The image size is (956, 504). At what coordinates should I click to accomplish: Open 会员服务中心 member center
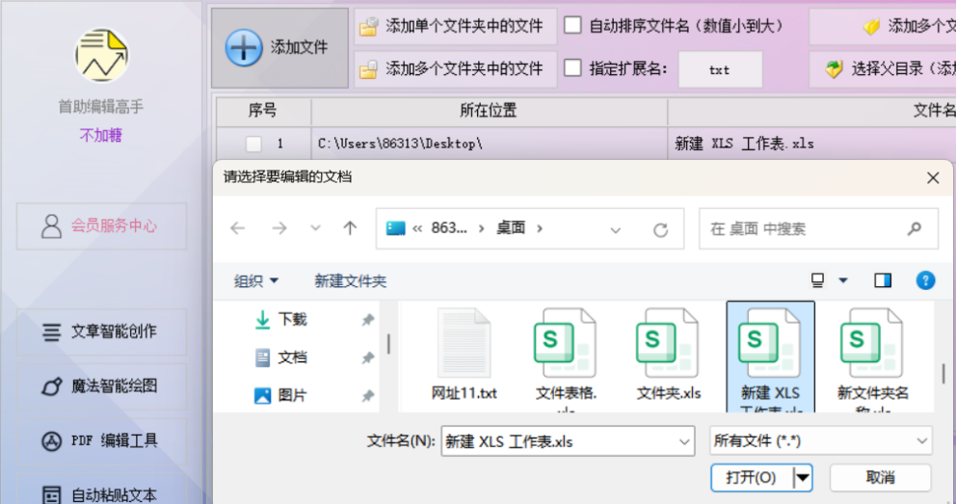[x=101, y=226]
